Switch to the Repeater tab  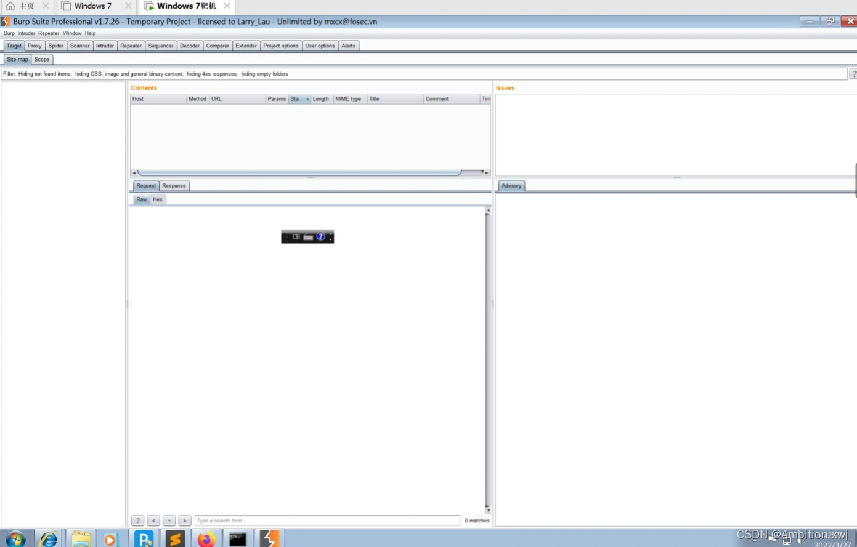131,46
